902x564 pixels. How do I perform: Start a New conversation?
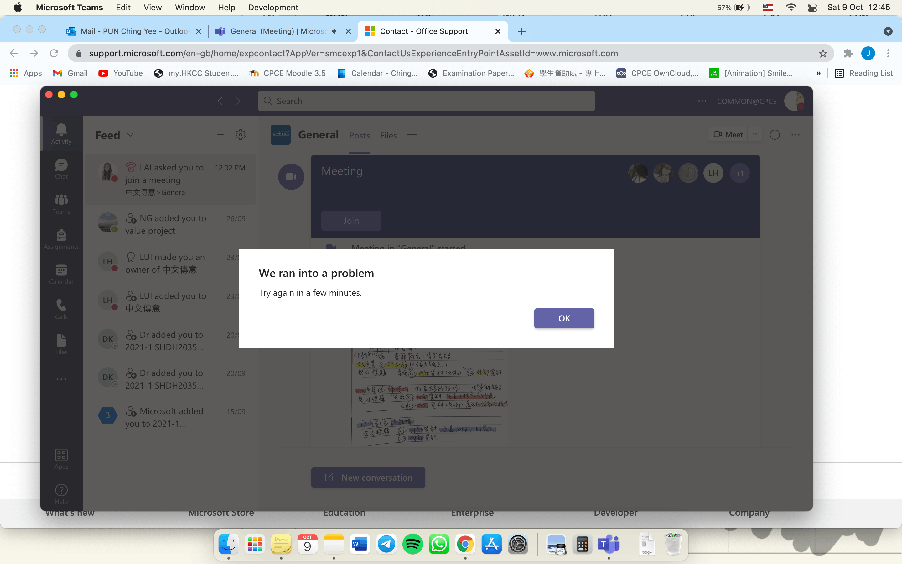[368, 478]
